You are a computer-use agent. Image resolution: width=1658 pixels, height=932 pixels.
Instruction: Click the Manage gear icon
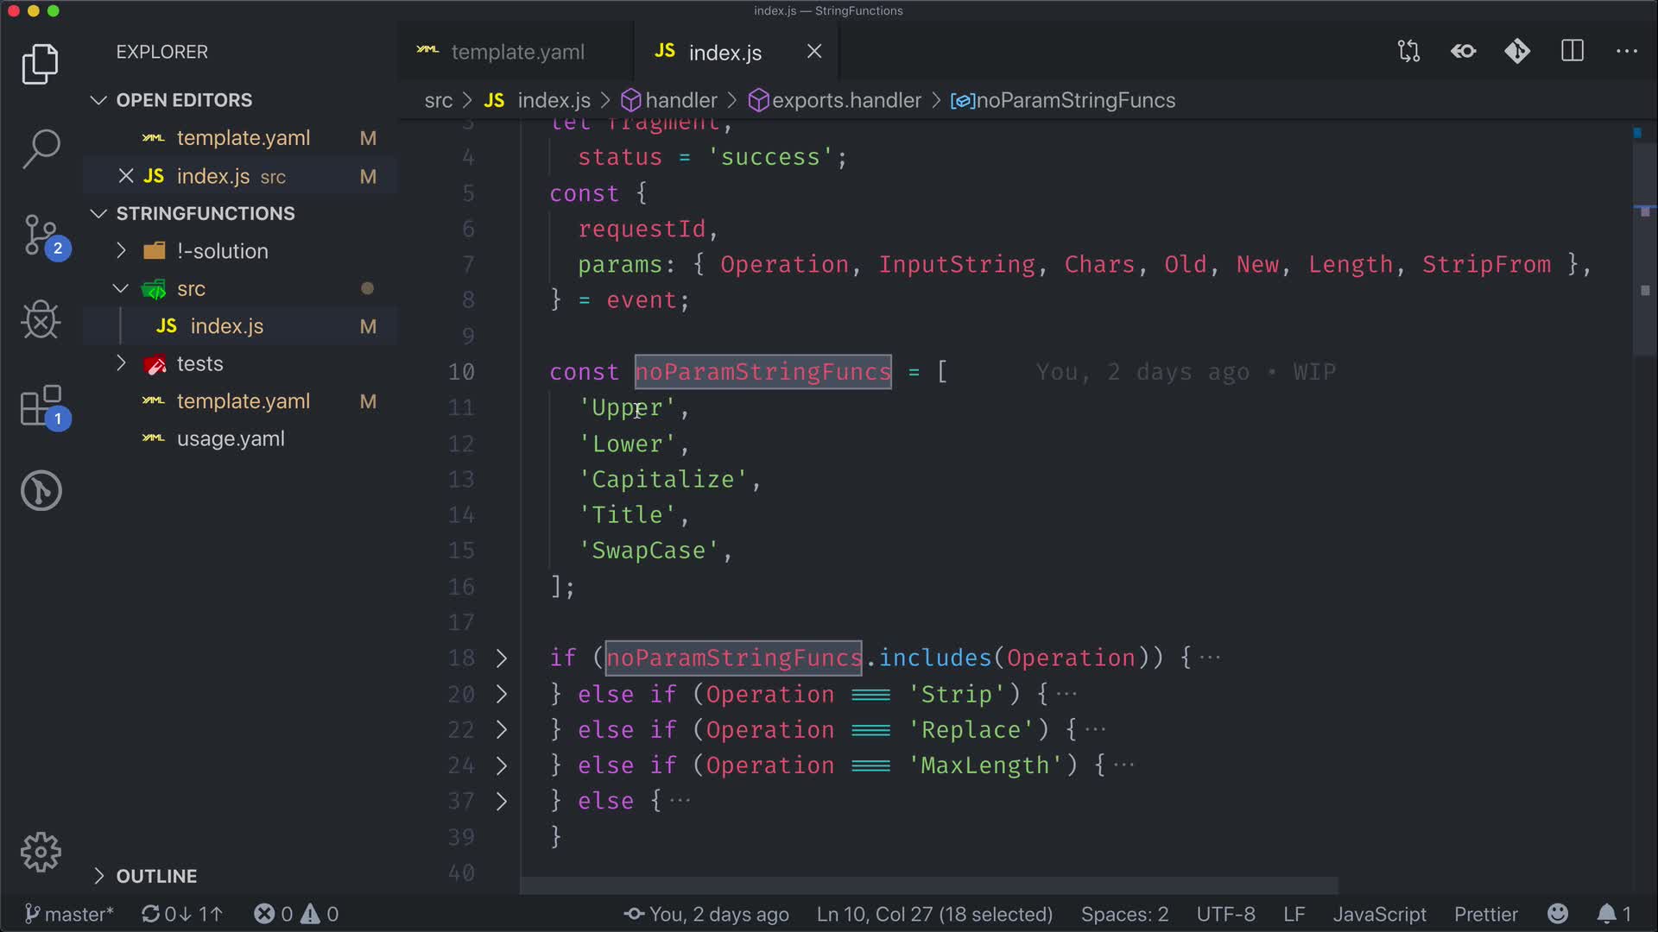[x=41, y=853]
